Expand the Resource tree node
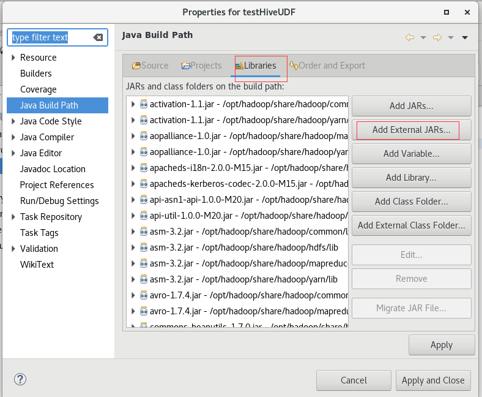482x397 pixels. pos(13,58)
